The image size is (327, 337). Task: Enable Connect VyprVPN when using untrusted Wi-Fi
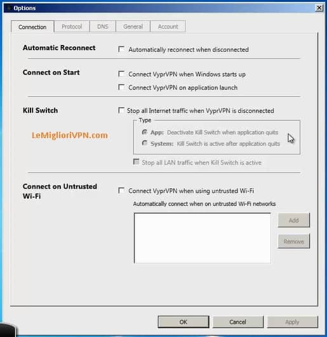(121, 191)
